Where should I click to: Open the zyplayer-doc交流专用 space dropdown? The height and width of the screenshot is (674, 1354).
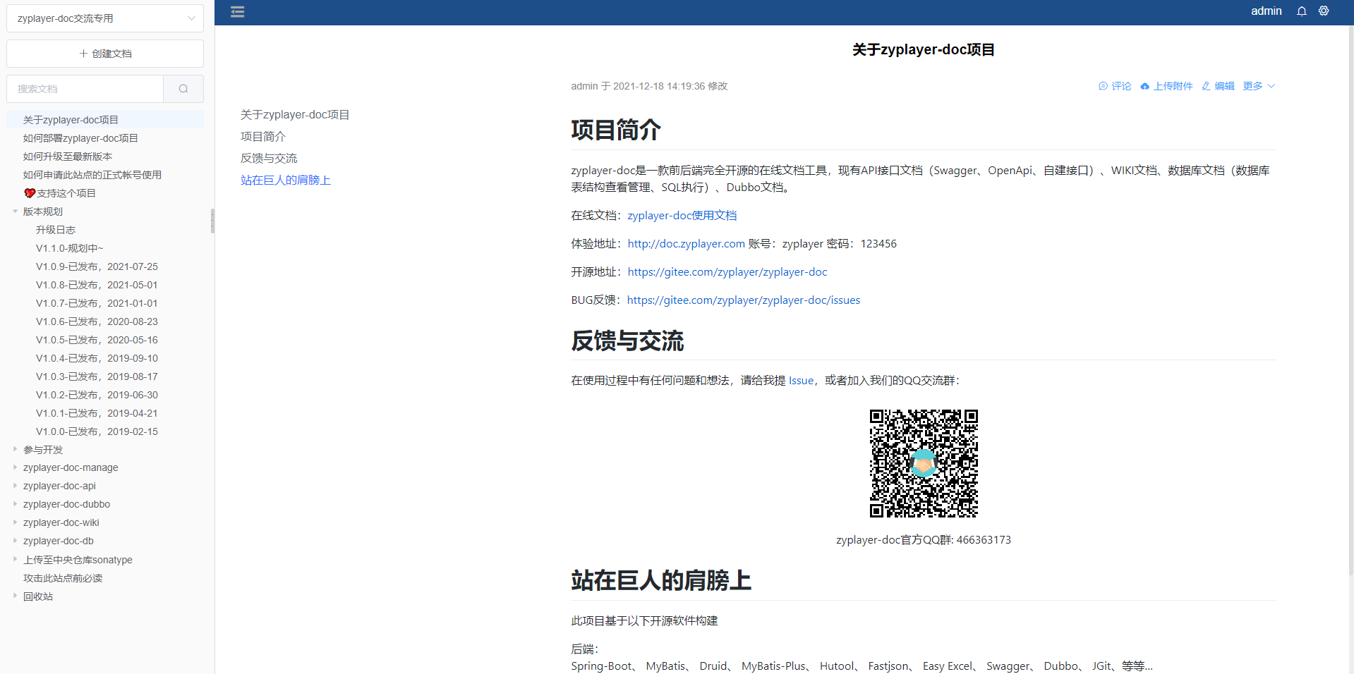tap(105, 18)
